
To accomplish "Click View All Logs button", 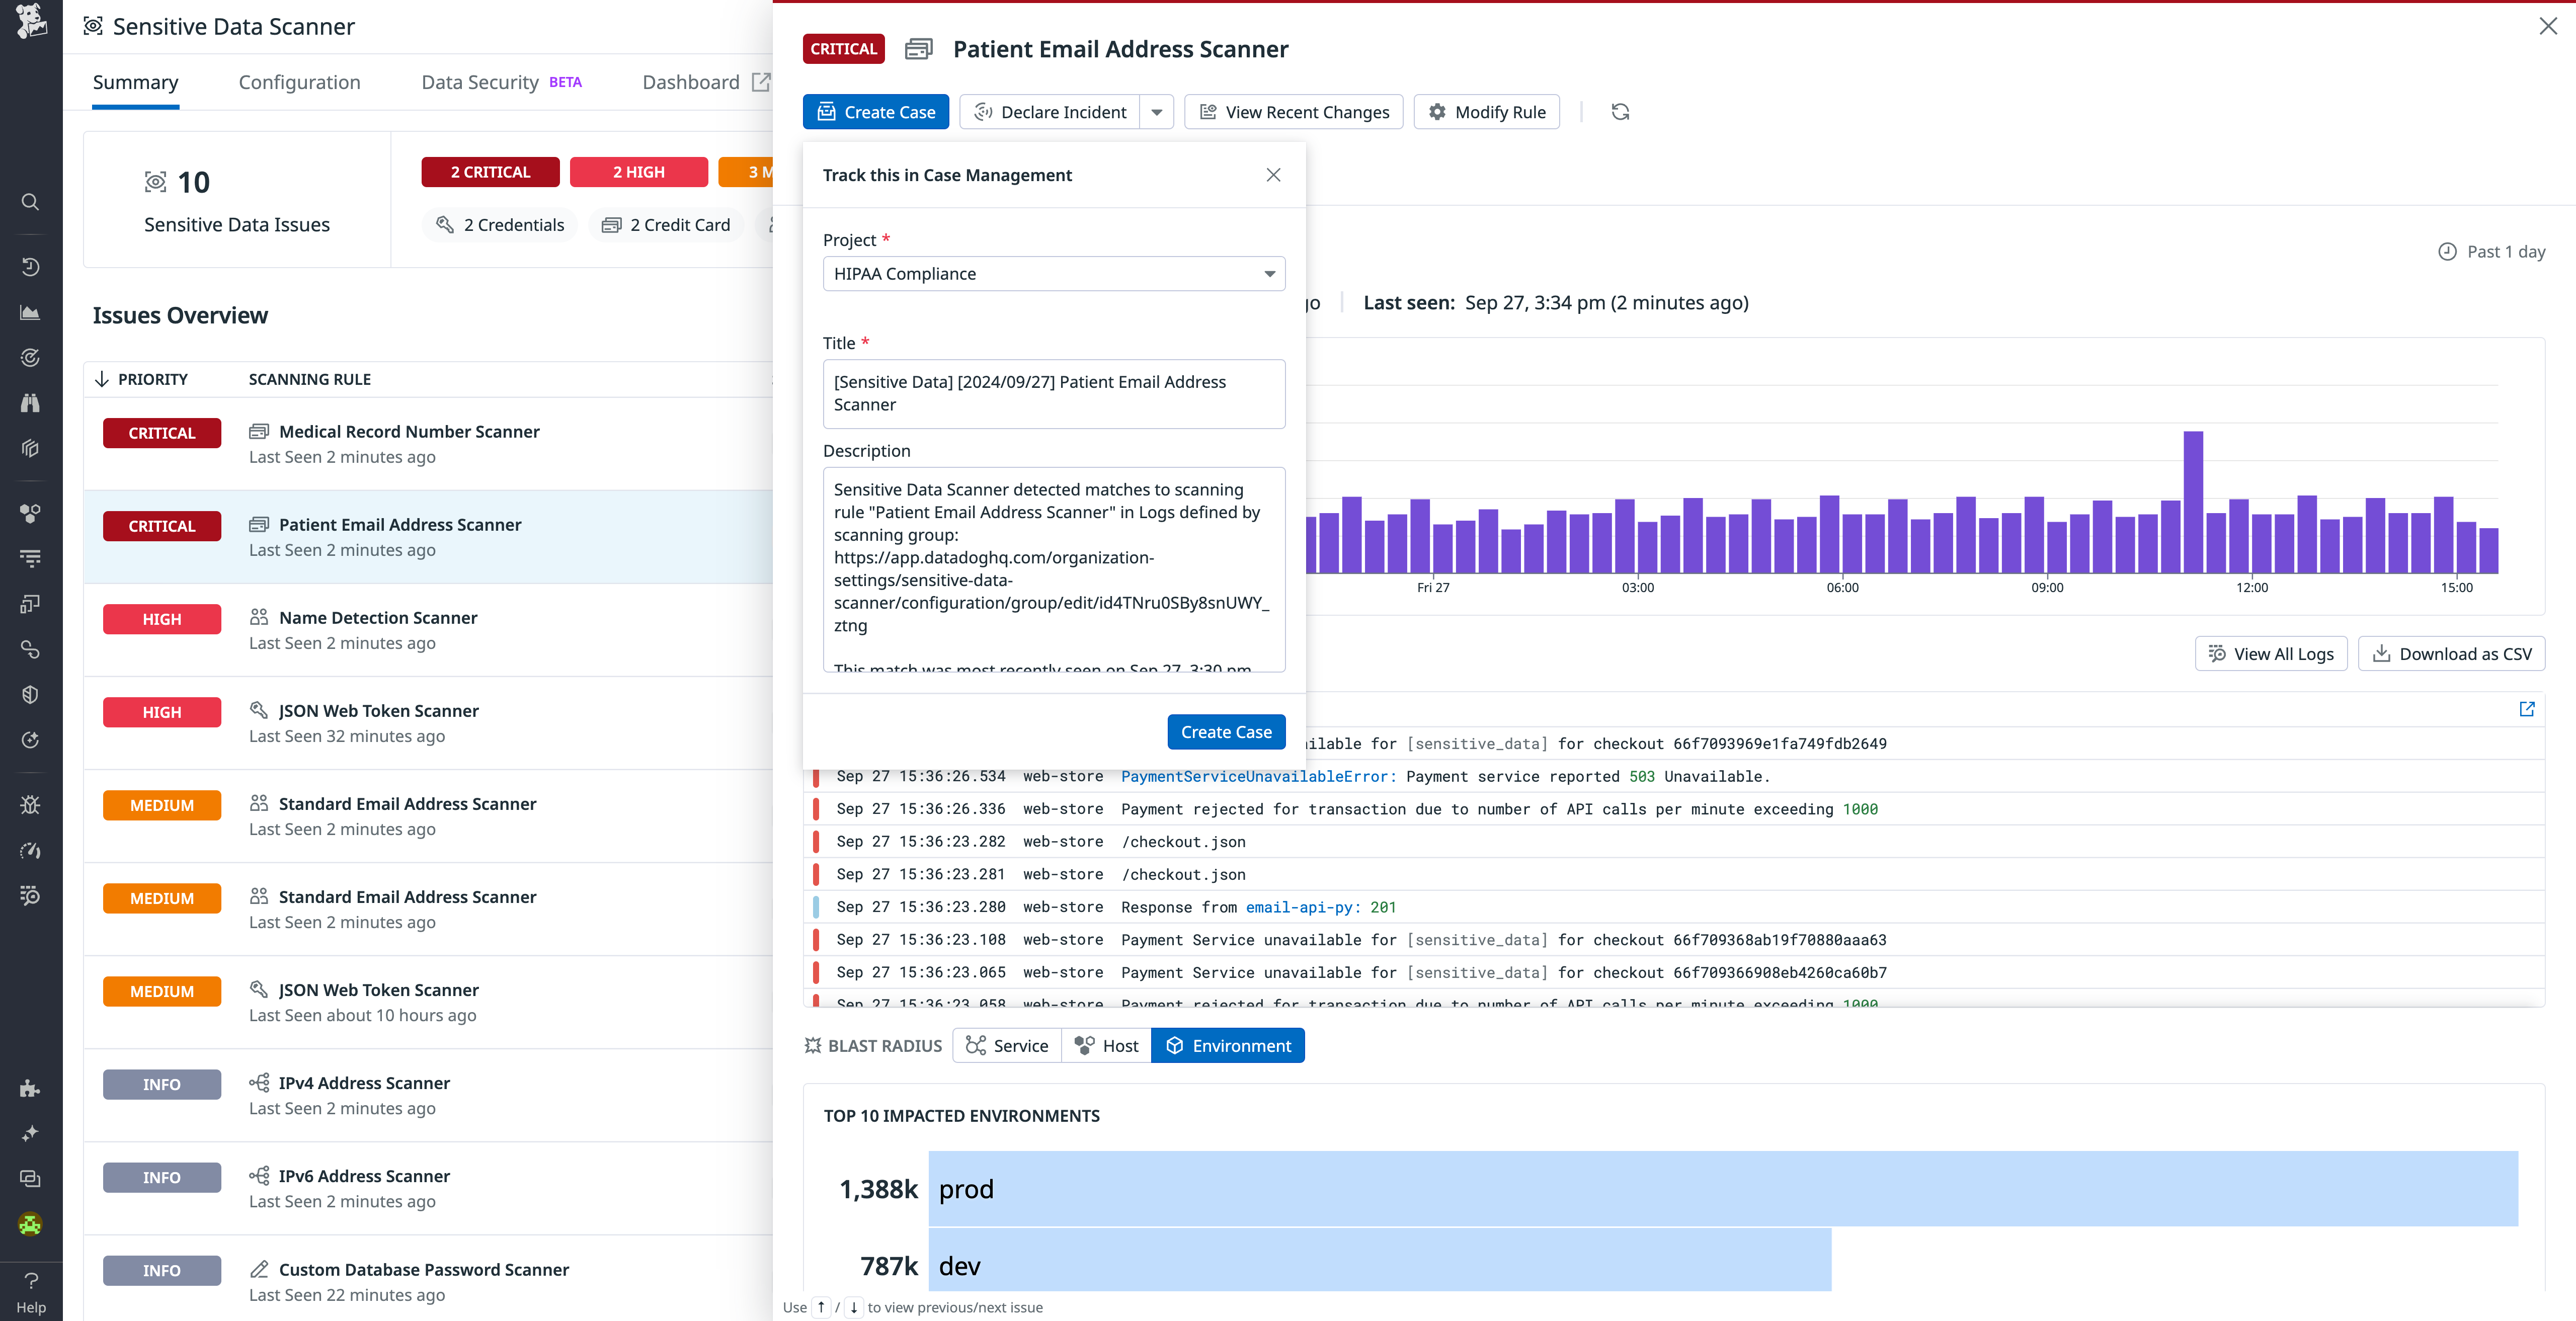I will (x=2271, y=653).
